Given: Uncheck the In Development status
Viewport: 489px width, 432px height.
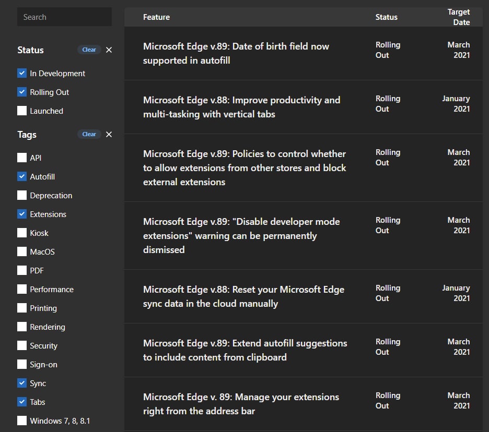Looking at the screenshot, I should [22, 73].
